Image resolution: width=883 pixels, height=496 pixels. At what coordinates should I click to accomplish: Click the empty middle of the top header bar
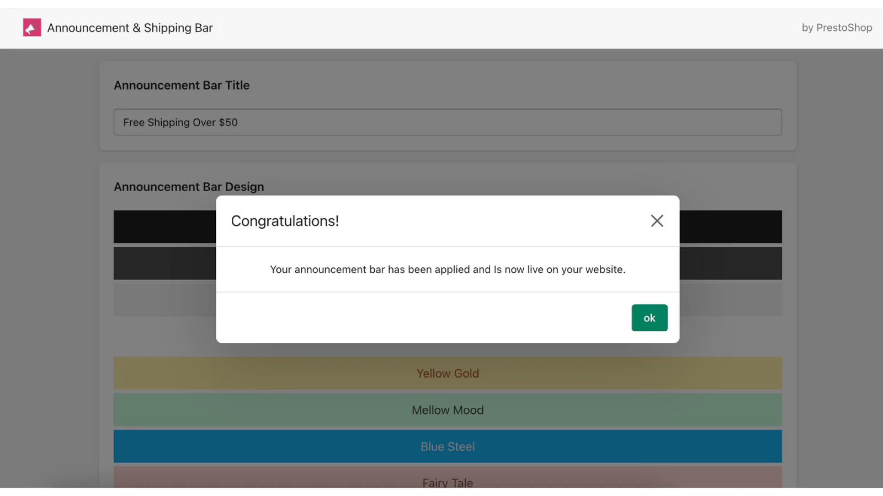[497, 28]
